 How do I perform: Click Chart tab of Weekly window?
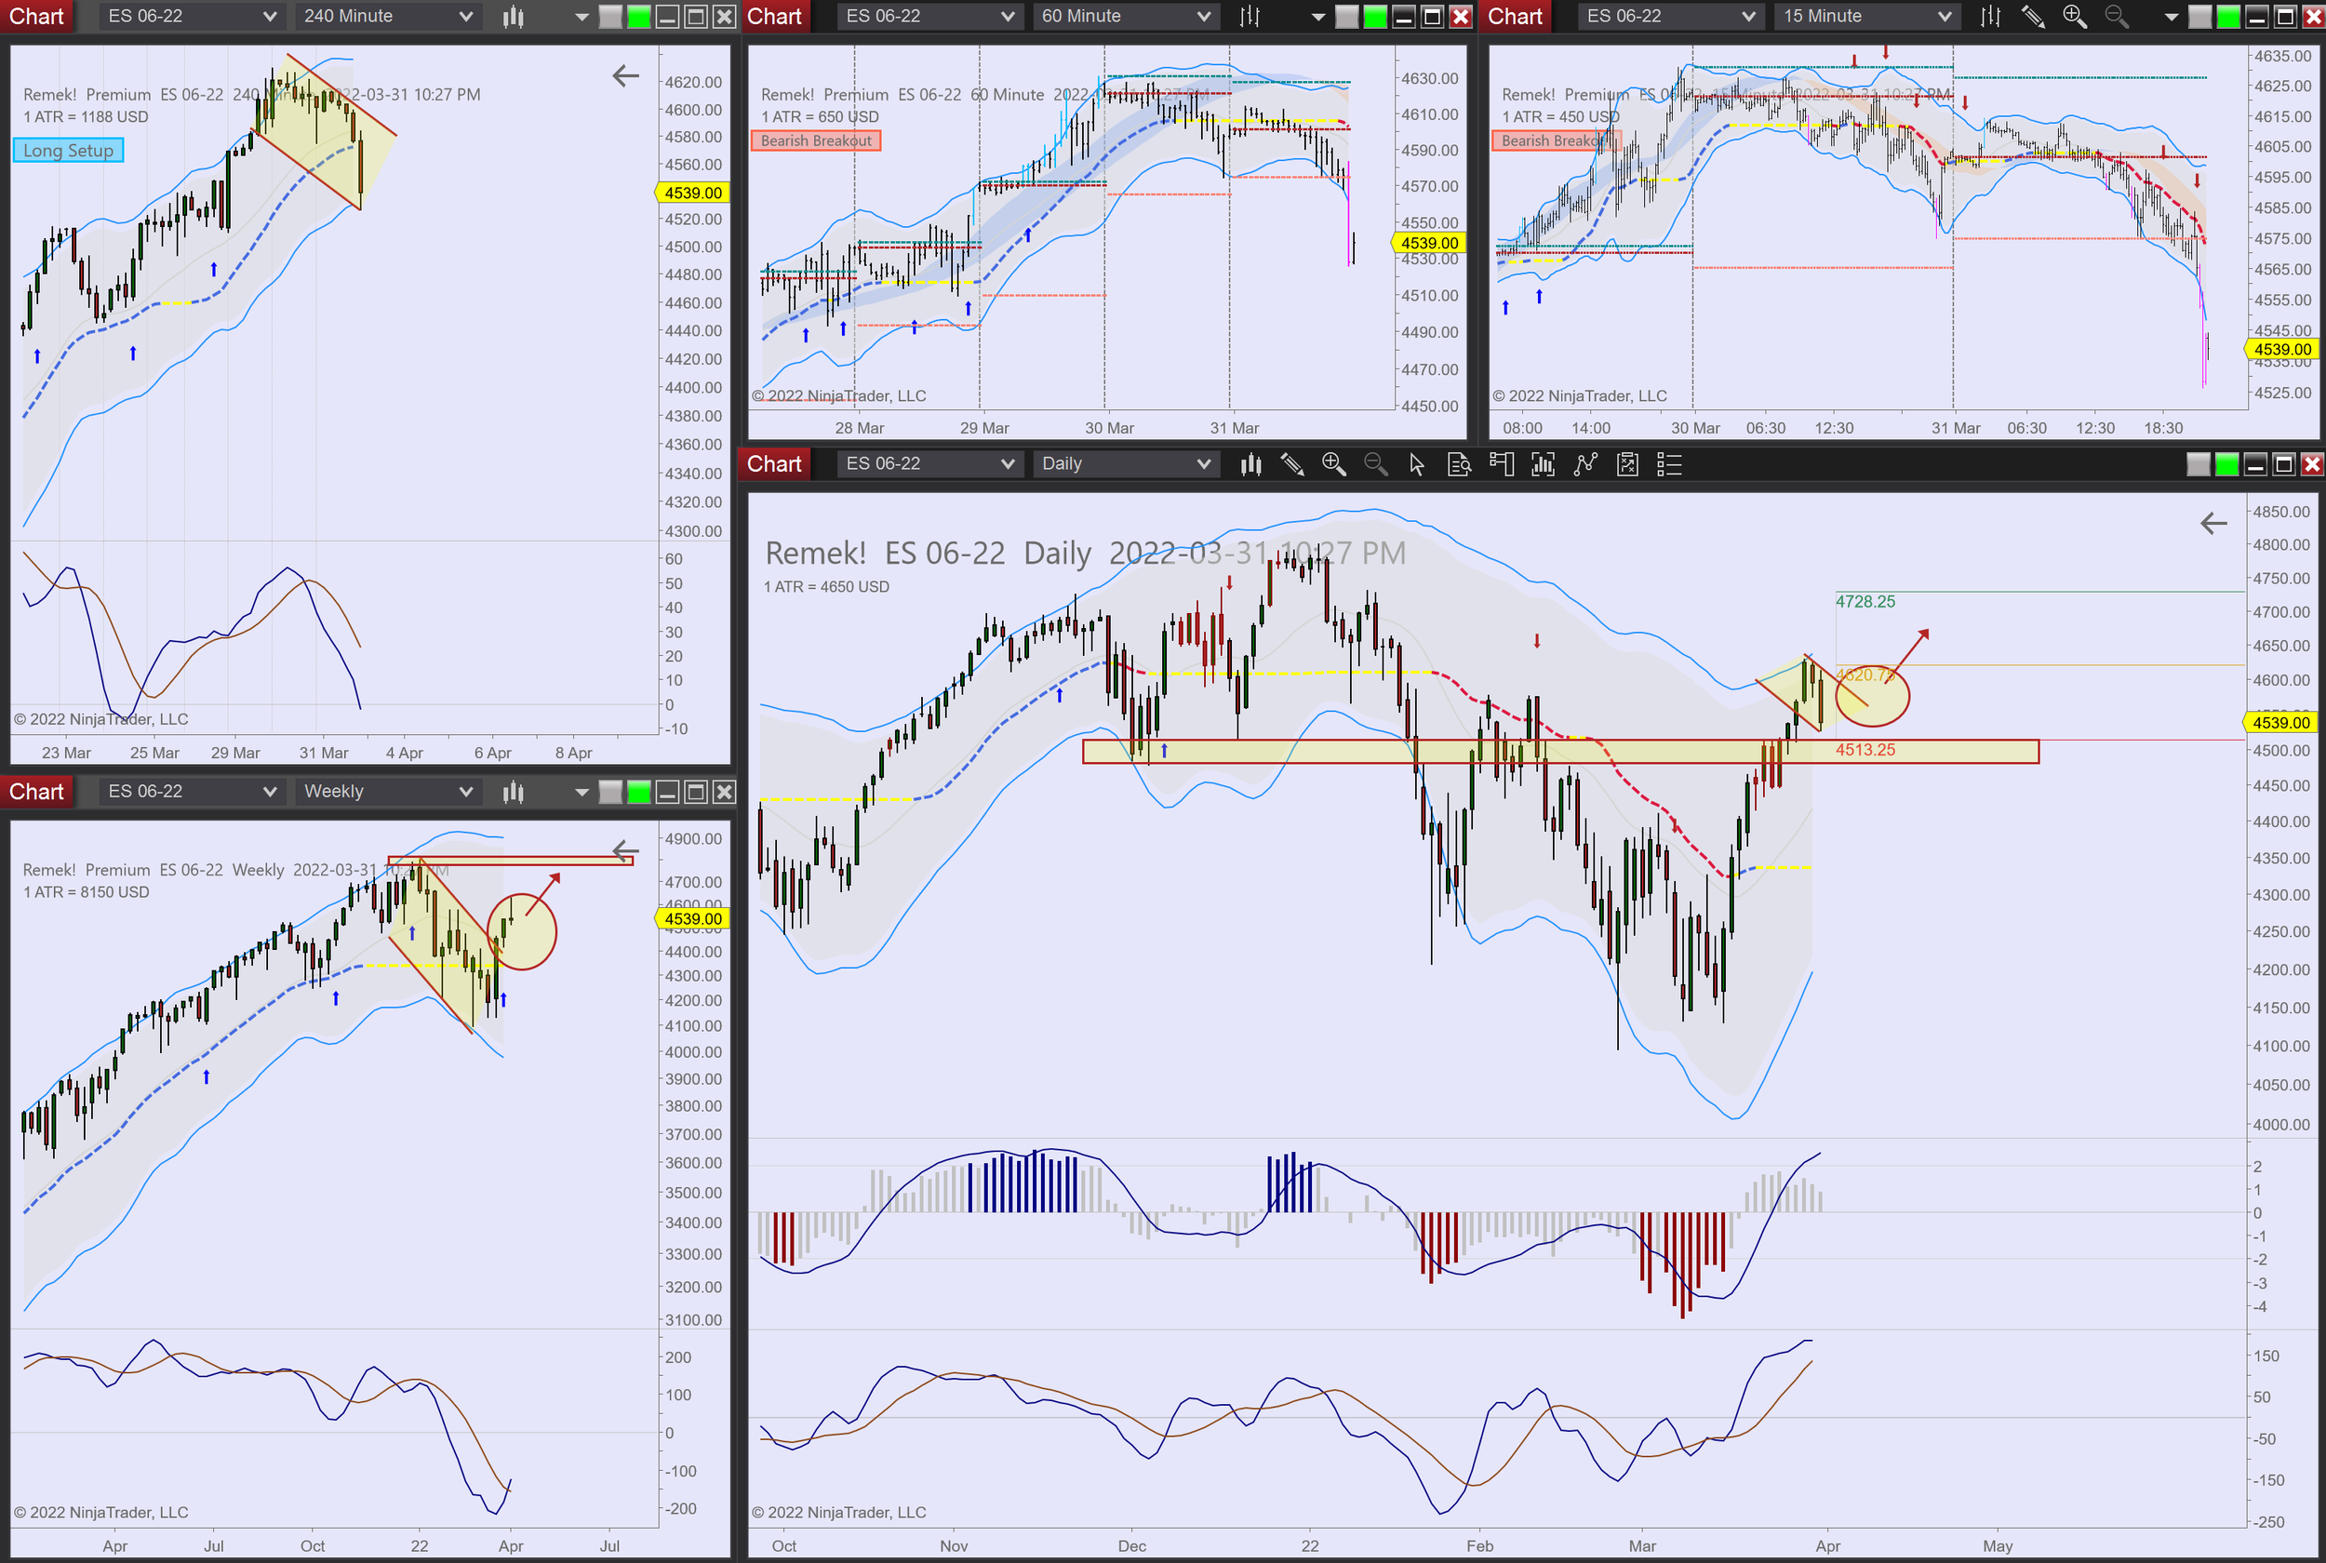coord(36,792)
